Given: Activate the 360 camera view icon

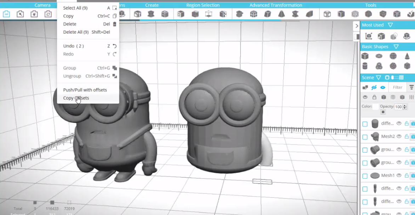Looking at the screenshot, I should pyautogui.click(x=6, y=14).
